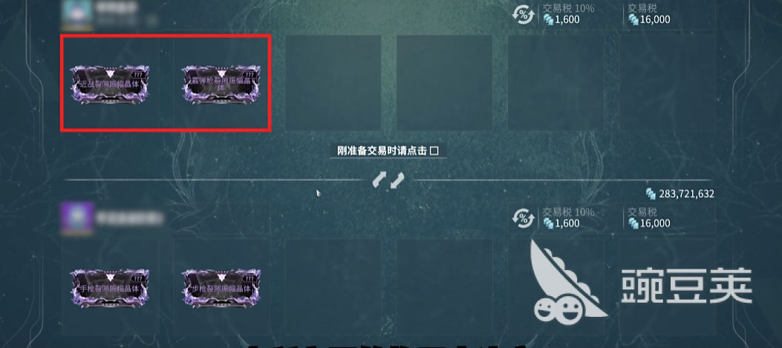
Task: Click the upper player's avatar
Action: (x=76, y=13)
